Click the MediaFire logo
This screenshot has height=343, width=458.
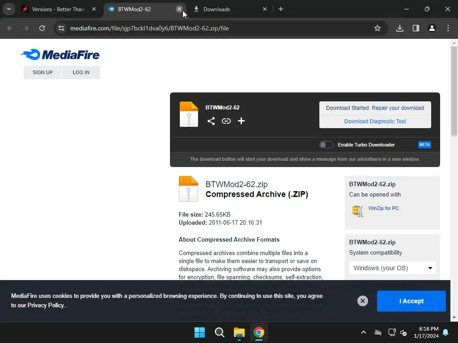(x=60, y=54)
